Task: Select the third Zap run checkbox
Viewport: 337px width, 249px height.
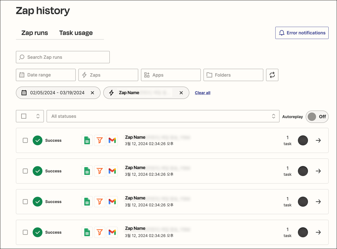Action: click(x=25, y=202)
